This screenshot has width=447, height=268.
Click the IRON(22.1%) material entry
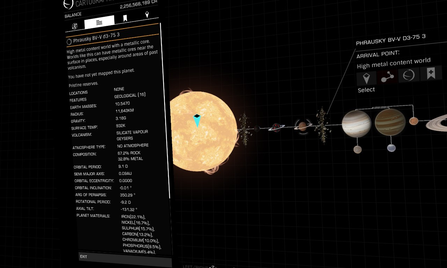133,217
